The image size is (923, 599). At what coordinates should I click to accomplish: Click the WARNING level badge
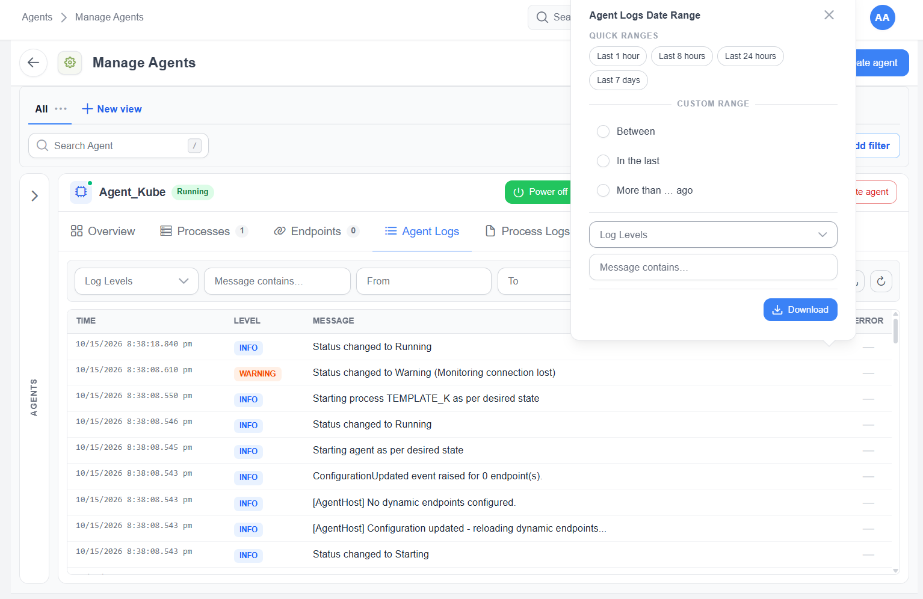[x=258, y=373]
